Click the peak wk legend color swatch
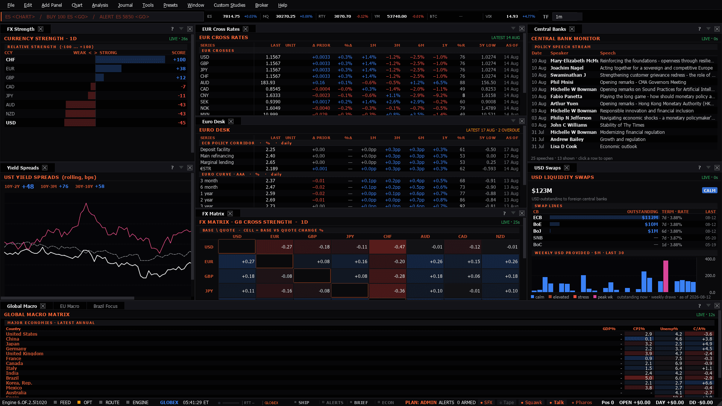 (595, 297)
